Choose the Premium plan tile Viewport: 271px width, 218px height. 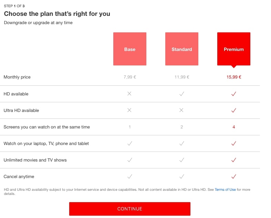coord(233,49)
